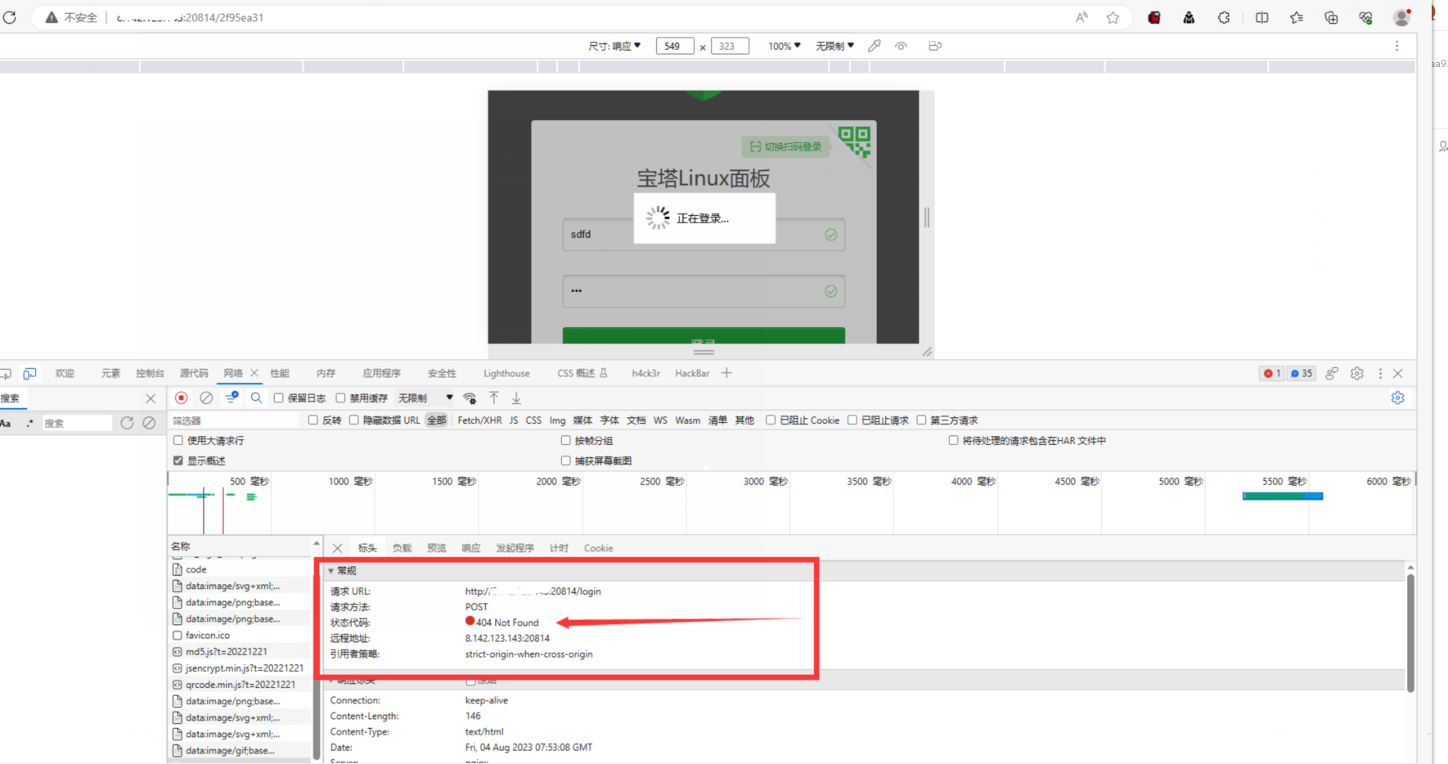1448x764 pixels.
Task: Open the 源代码 tab
Action: tap(194, 373)
